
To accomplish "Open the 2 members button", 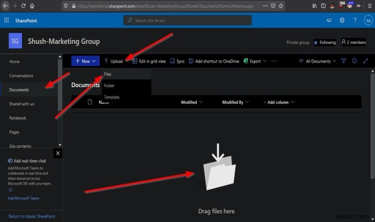I will [354, 42].
